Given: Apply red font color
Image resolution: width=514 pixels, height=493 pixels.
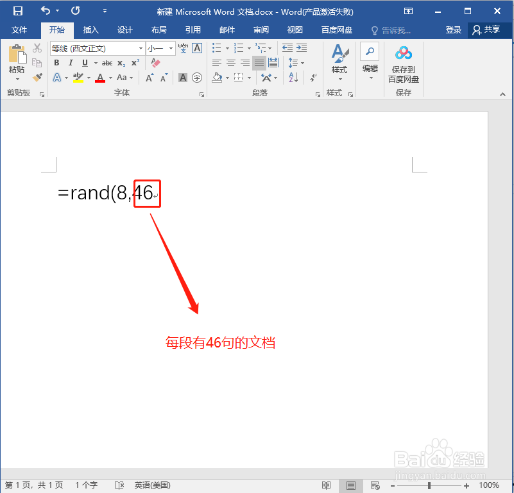Looking at the screenshot, I should click(100, 78).
